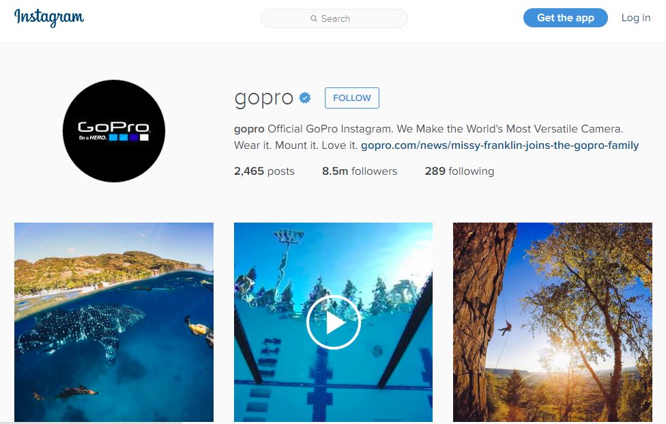
Task: Open the 289 following list
Action: [459, 171]
